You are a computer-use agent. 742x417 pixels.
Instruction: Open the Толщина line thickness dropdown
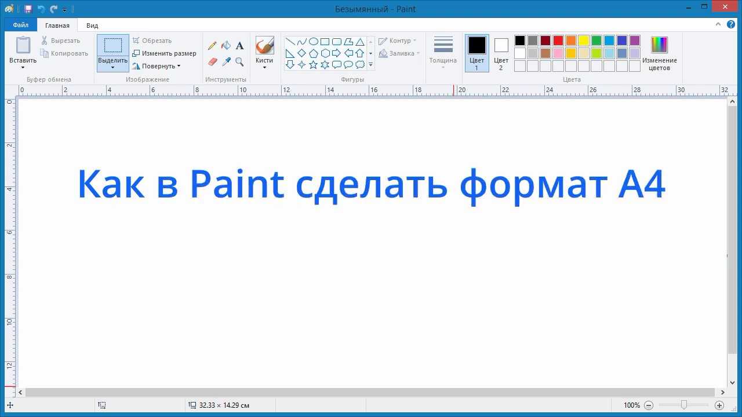pyautogui.click(x=443, y=53)
